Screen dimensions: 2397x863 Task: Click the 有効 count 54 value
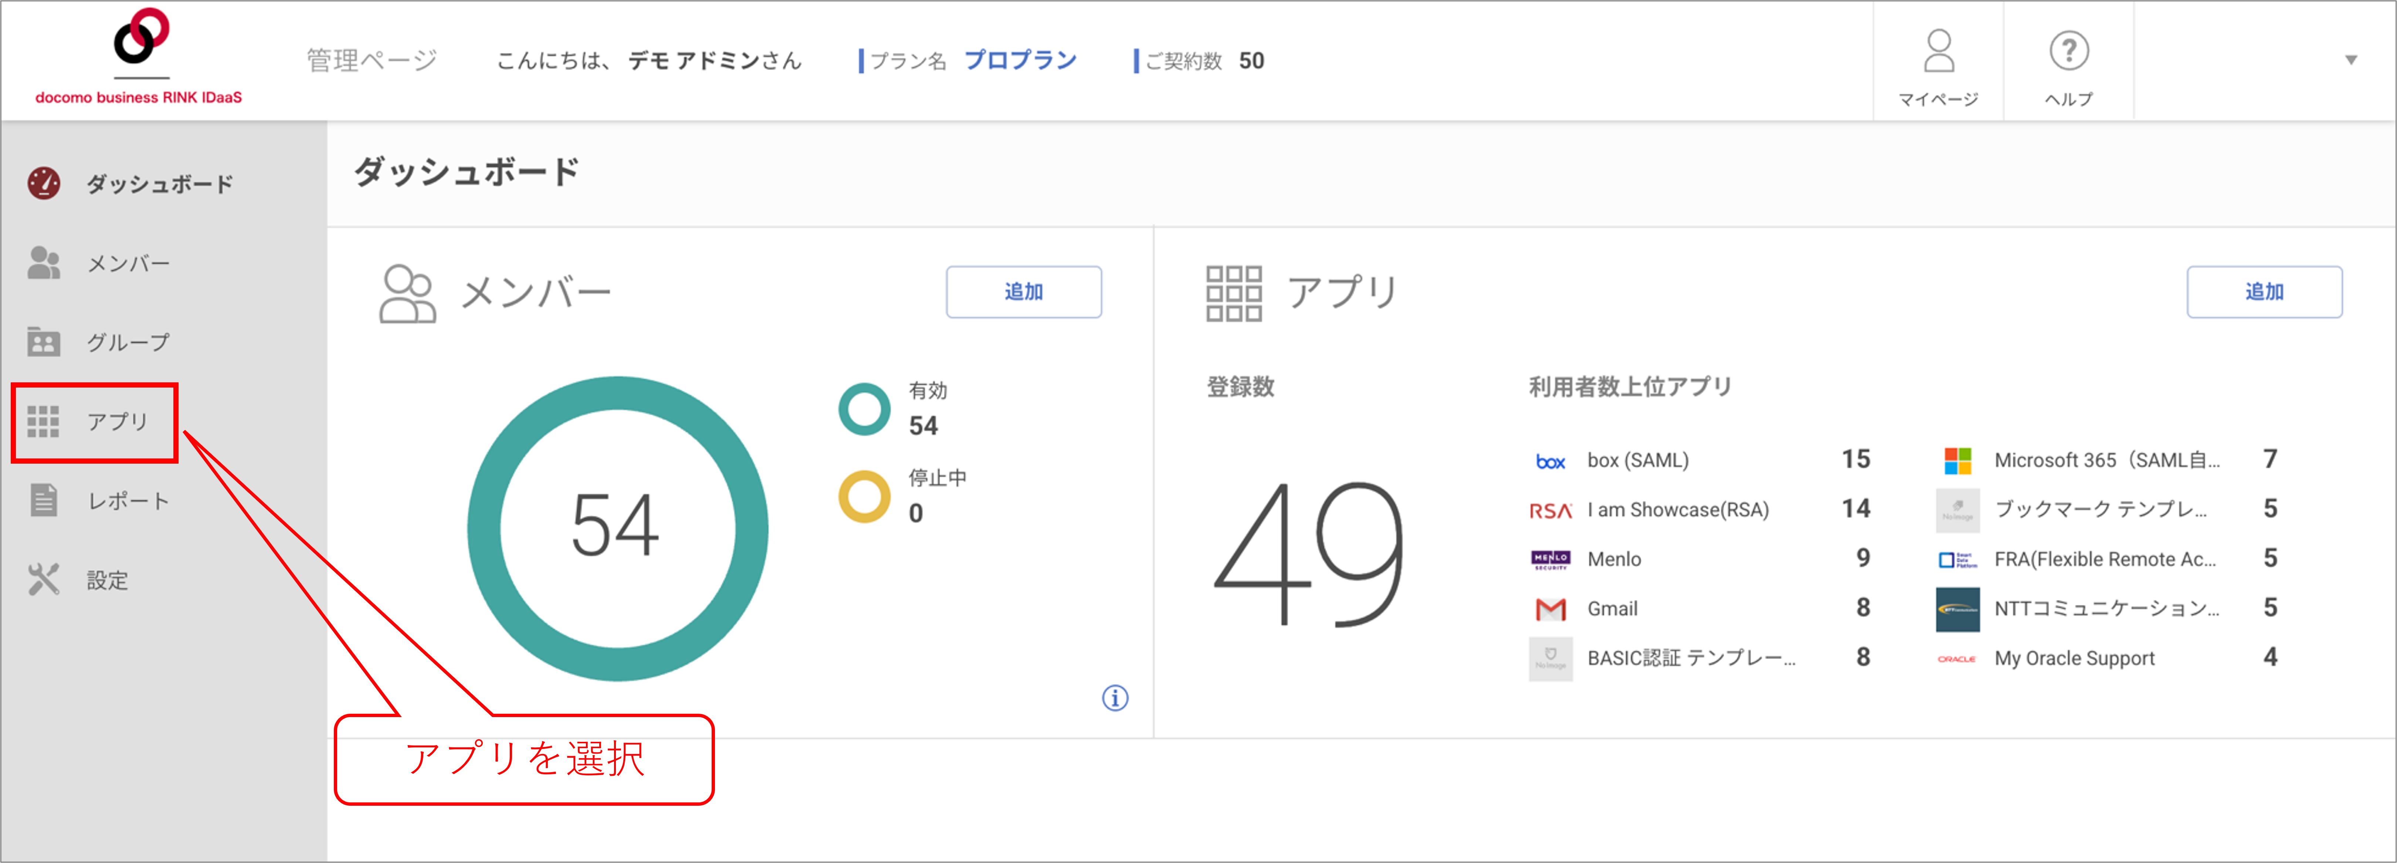click(x=923, y=426)
